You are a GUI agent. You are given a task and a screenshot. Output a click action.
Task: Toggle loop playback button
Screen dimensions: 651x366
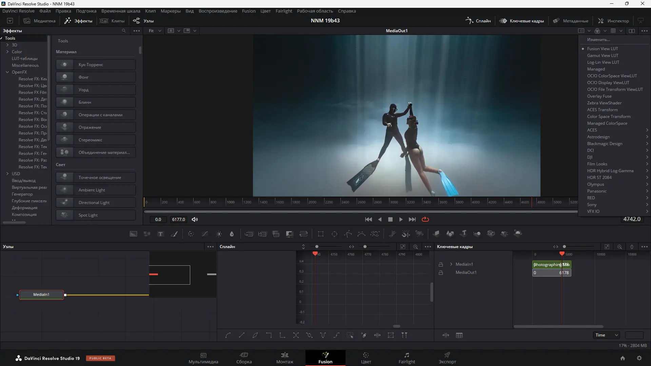click(425, 220)
